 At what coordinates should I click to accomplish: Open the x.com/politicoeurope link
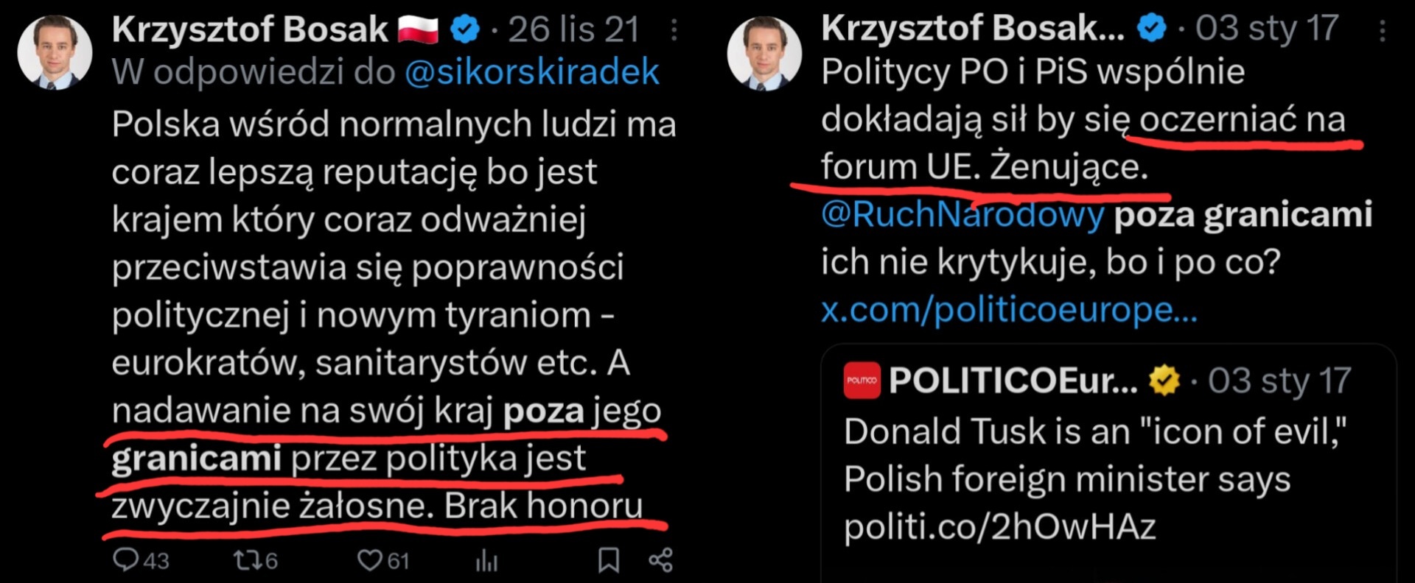point(1009,309)
